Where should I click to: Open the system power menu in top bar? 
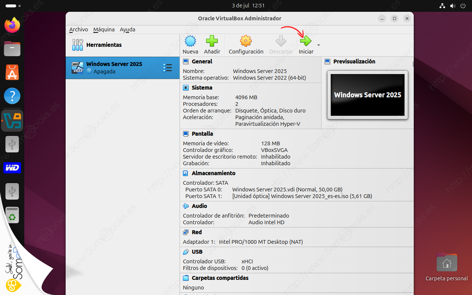click(463, 6)
